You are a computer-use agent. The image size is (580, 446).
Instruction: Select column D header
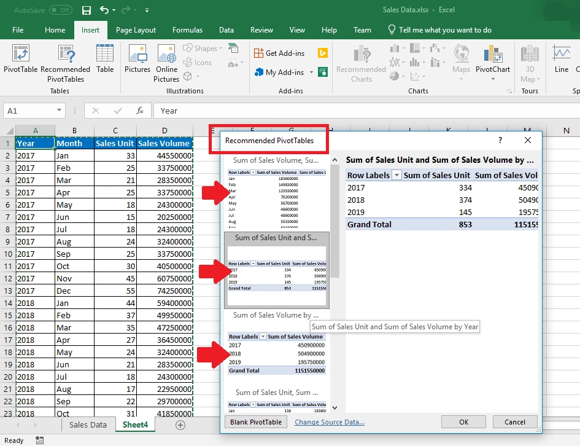(164, 130)
